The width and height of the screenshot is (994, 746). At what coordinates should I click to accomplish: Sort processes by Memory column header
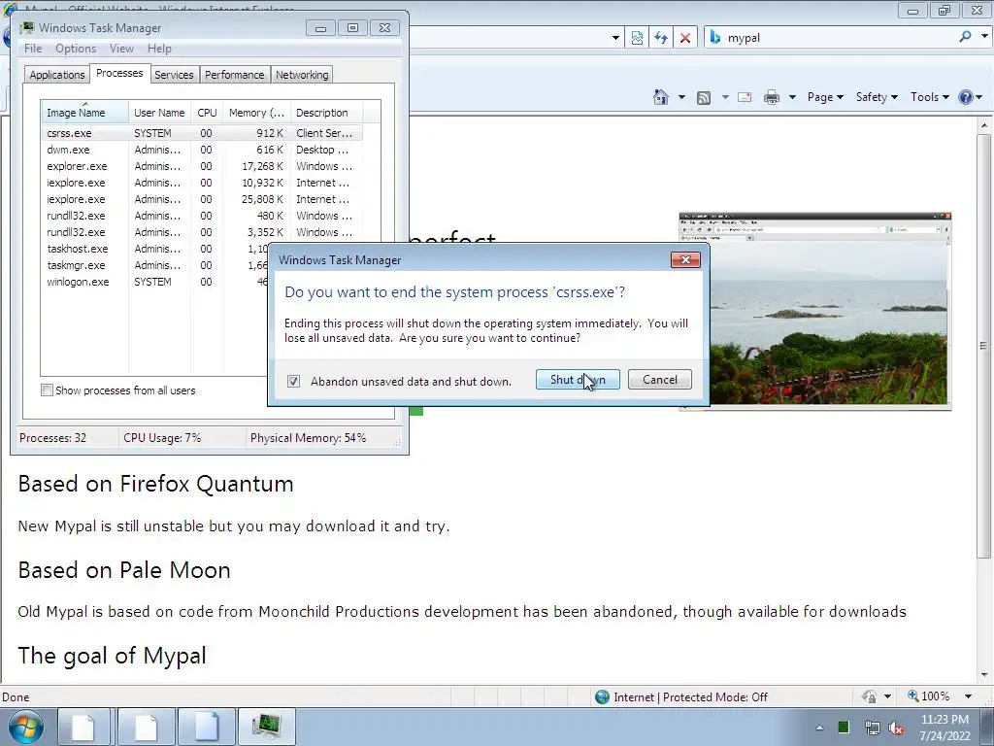[x=256, y=113]
